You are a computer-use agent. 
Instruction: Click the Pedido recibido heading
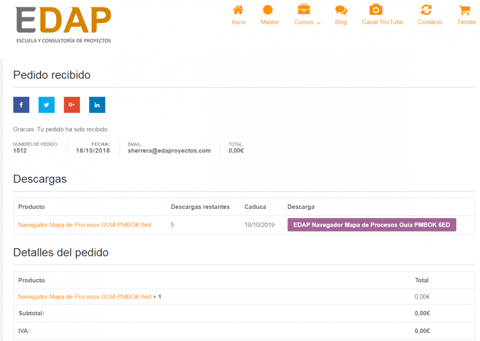pos(52,75)
